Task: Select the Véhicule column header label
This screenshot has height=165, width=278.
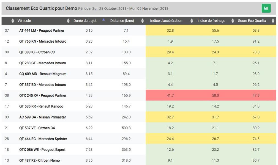Action: pos(24,21)
